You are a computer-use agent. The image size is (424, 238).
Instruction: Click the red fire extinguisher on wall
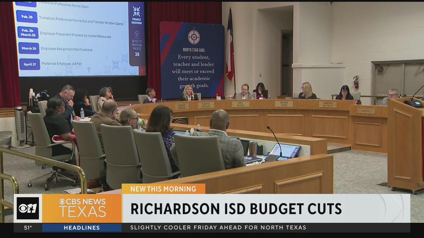(x=356, y=82)
